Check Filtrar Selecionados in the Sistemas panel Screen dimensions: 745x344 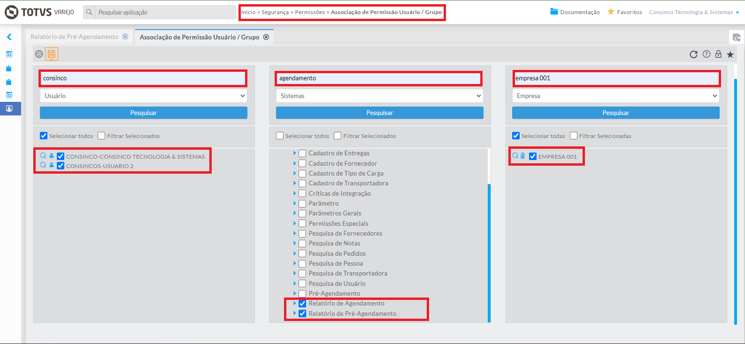click(338, 136)
